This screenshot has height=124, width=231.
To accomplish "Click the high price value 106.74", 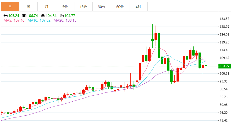I will pos(32,16).
